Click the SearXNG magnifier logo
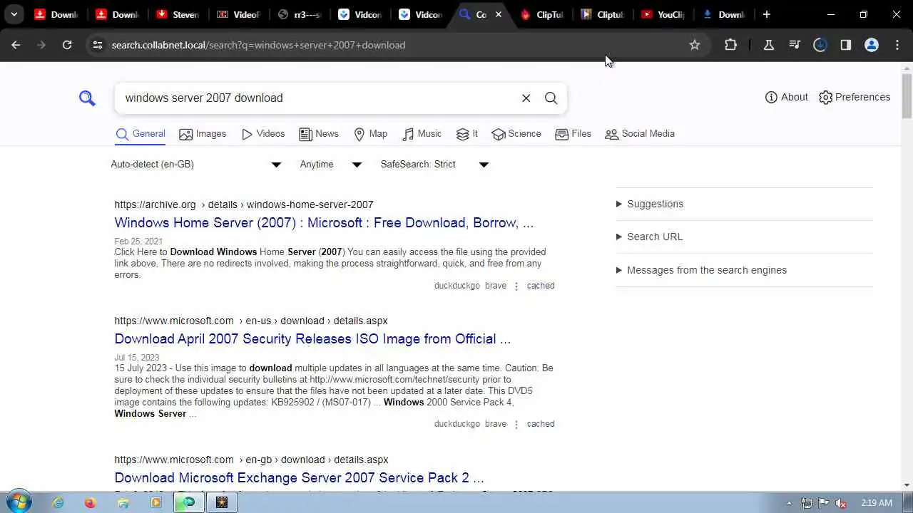This screenshot has width=913, height=513. (x=87, y=98)
